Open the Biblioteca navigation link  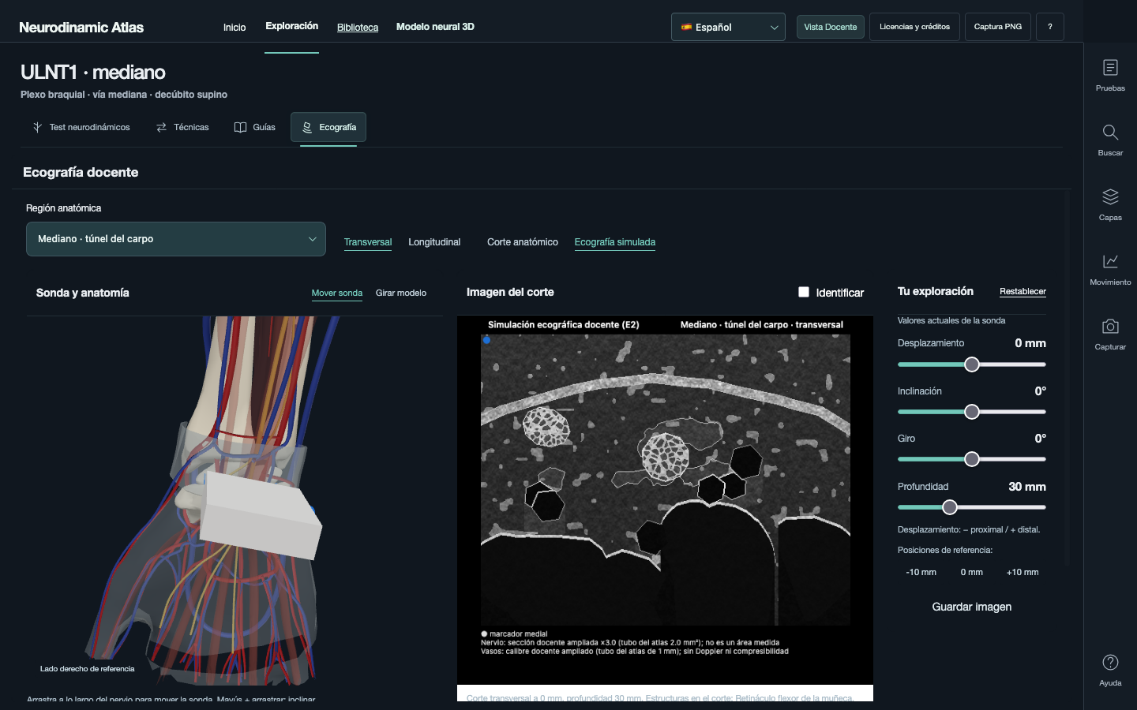(358, 28)
